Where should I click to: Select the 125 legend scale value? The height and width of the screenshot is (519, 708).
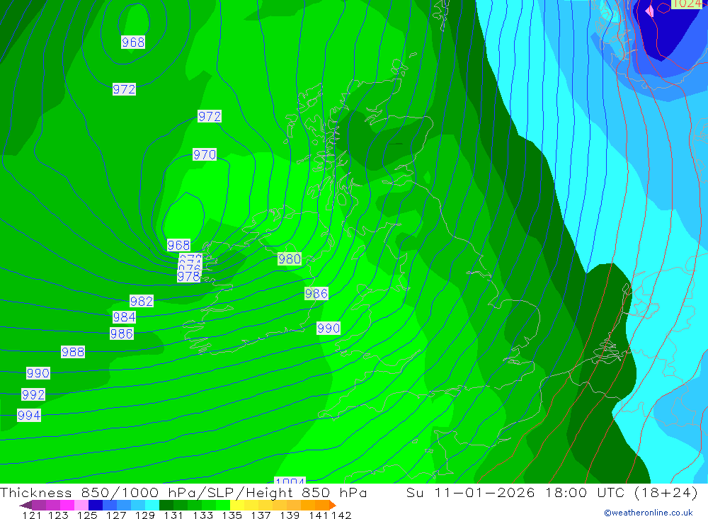coord(87,515)
